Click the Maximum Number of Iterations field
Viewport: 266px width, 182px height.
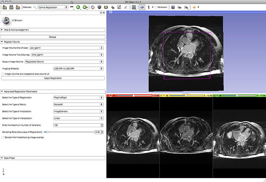pyautogui.click(x=76, y=125)
